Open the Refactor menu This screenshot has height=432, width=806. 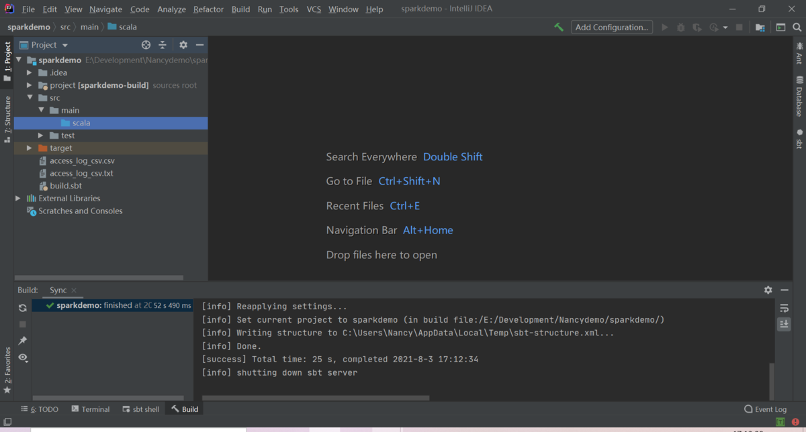click(208, 9)
